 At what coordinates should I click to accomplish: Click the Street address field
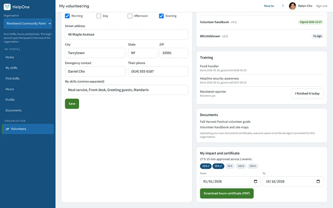(x=127, y=34)
